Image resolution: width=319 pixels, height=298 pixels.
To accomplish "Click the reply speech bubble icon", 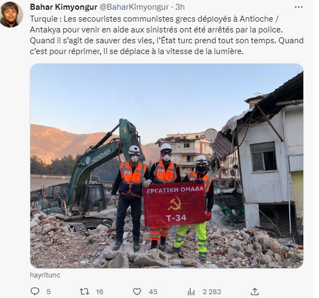I will coord(35,292).
